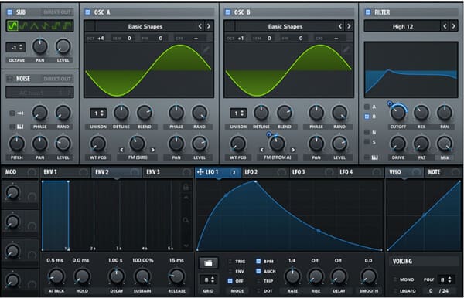464x298 pixels.
Task: Switch to the LFO 2 tab
Action: click(x=265, y=172)
